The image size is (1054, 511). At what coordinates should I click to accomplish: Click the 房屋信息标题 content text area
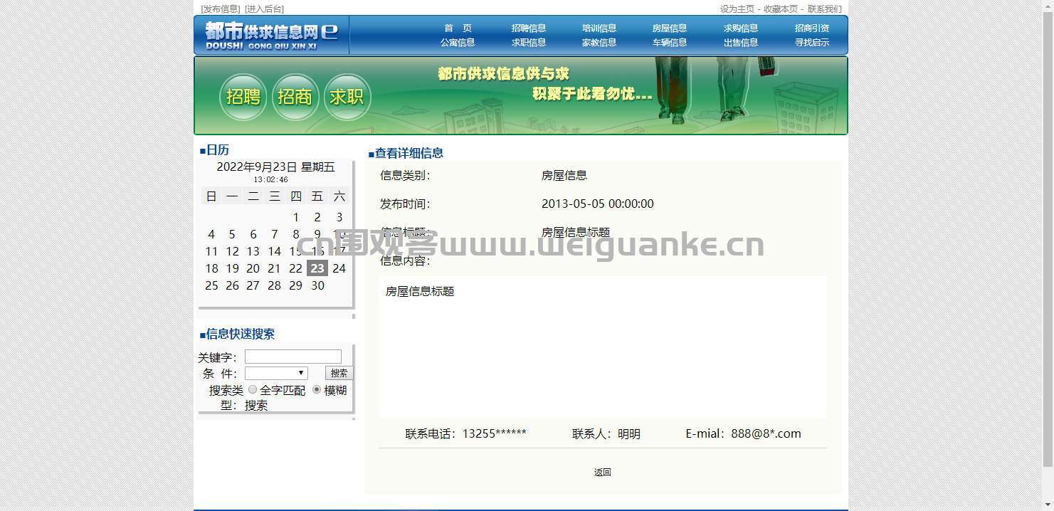tap(603, 347)
